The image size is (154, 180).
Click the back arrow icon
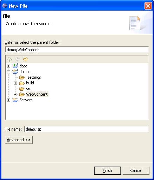[x=18, y=59]
